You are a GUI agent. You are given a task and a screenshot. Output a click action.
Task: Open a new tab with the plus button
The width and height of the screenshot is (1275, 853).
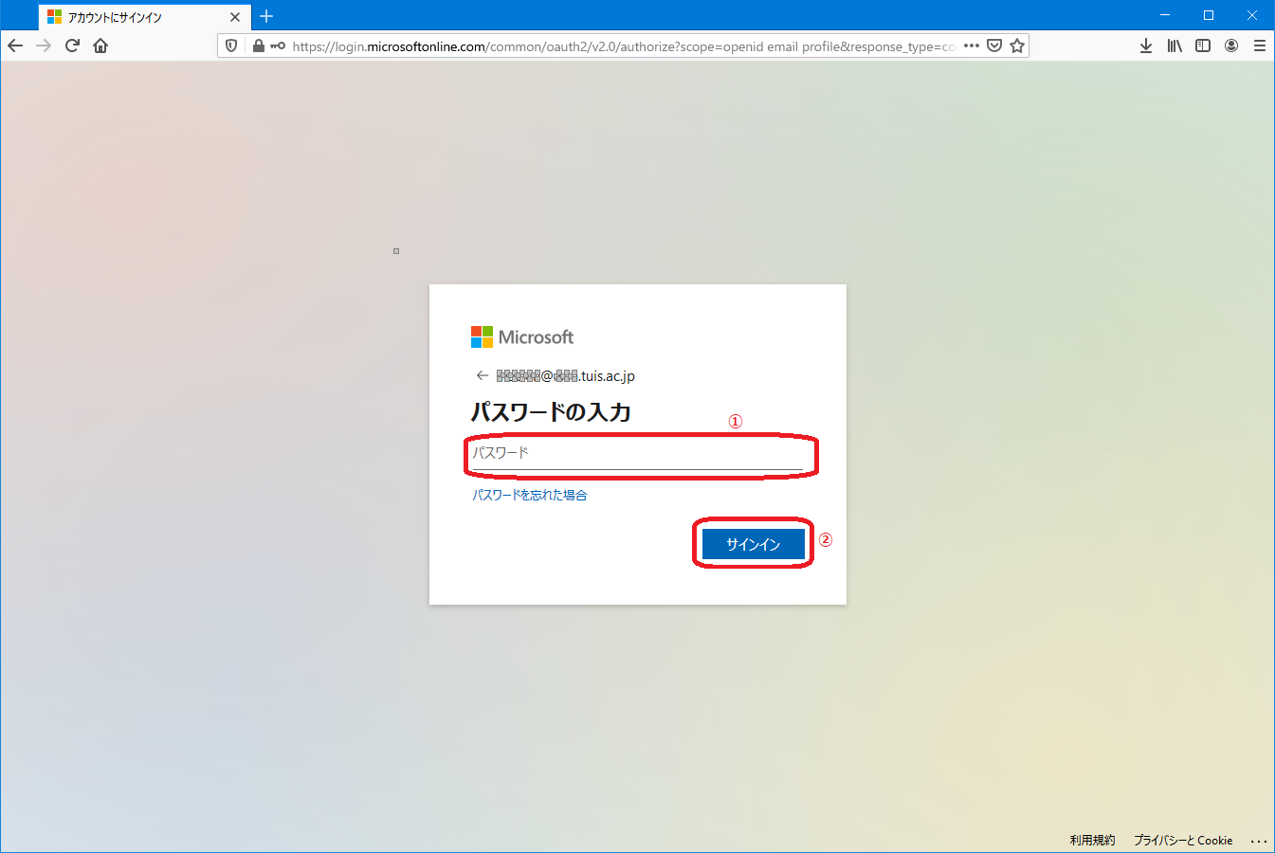point(266,16)
